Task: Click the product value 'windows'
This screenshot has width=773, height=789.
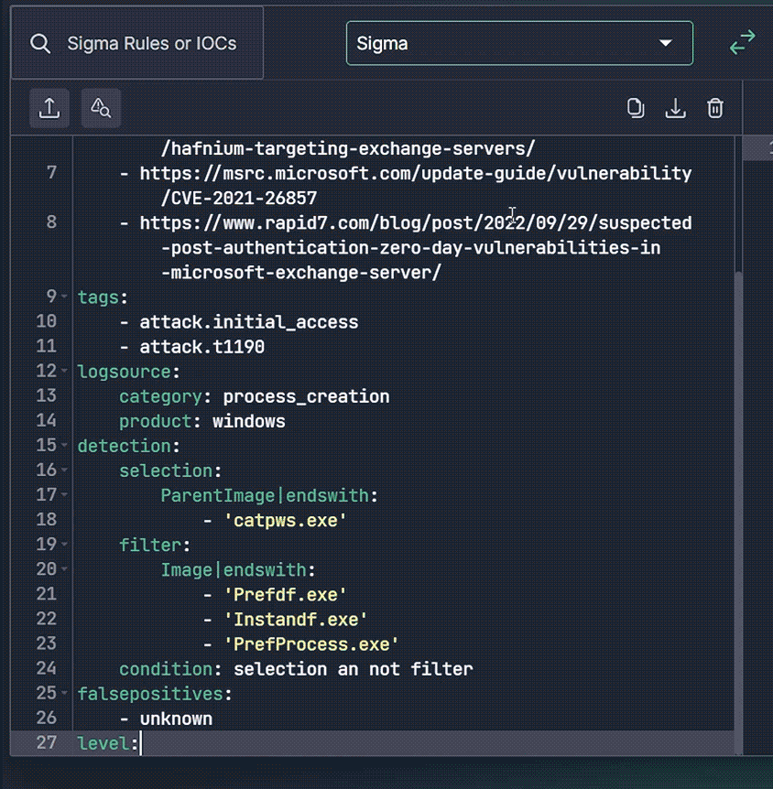Action: [249, 421]
